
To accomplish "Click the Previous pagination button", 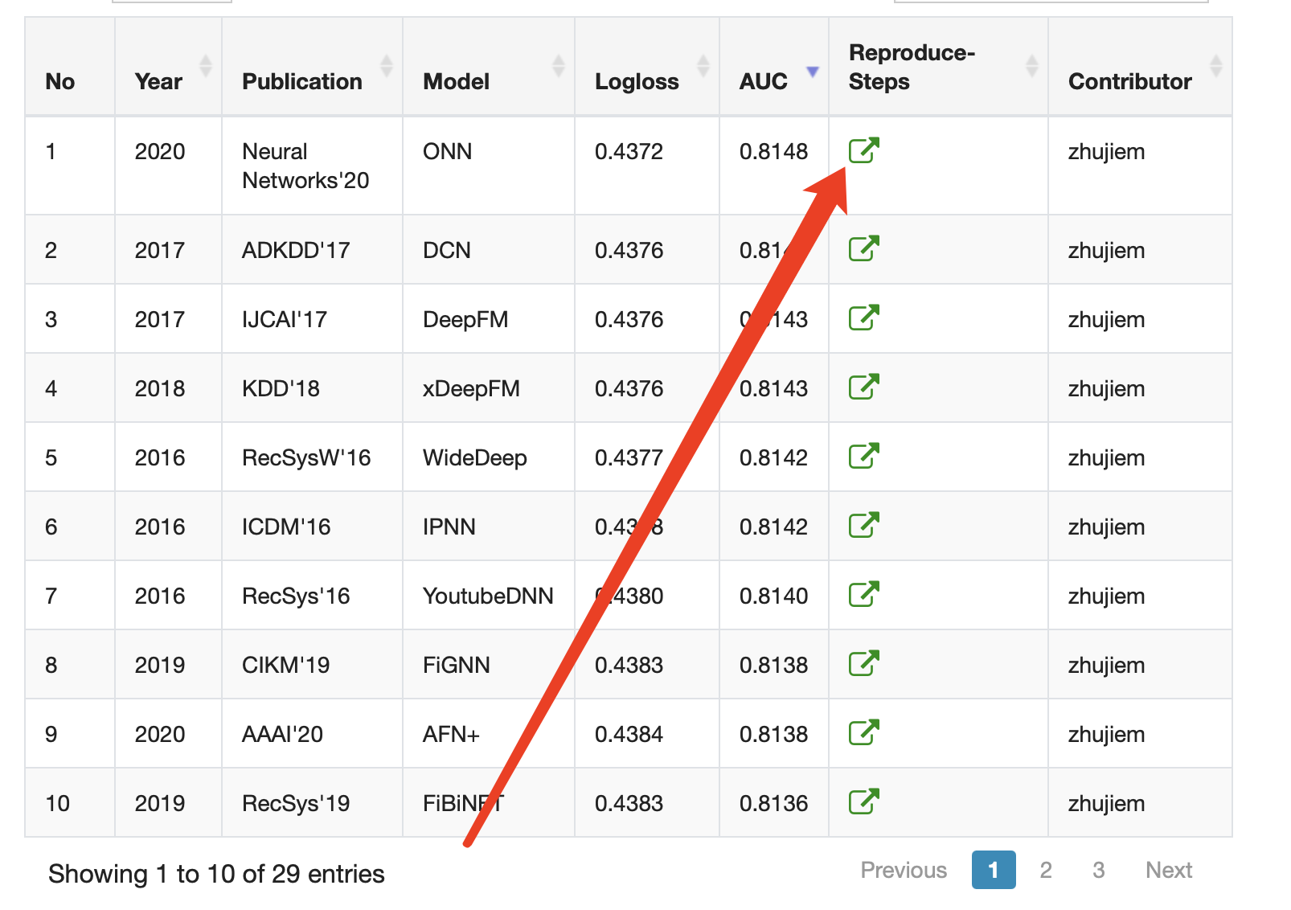I will [904, 870].
